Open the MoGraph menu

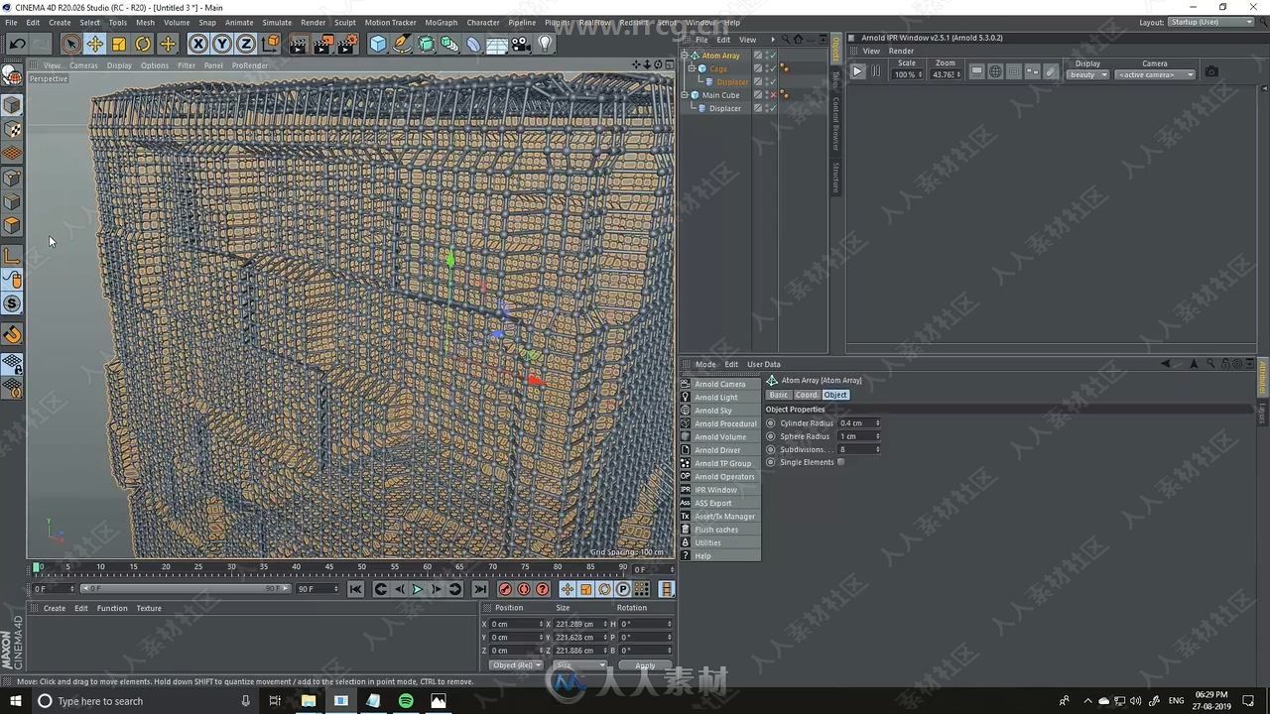[442, 22]
